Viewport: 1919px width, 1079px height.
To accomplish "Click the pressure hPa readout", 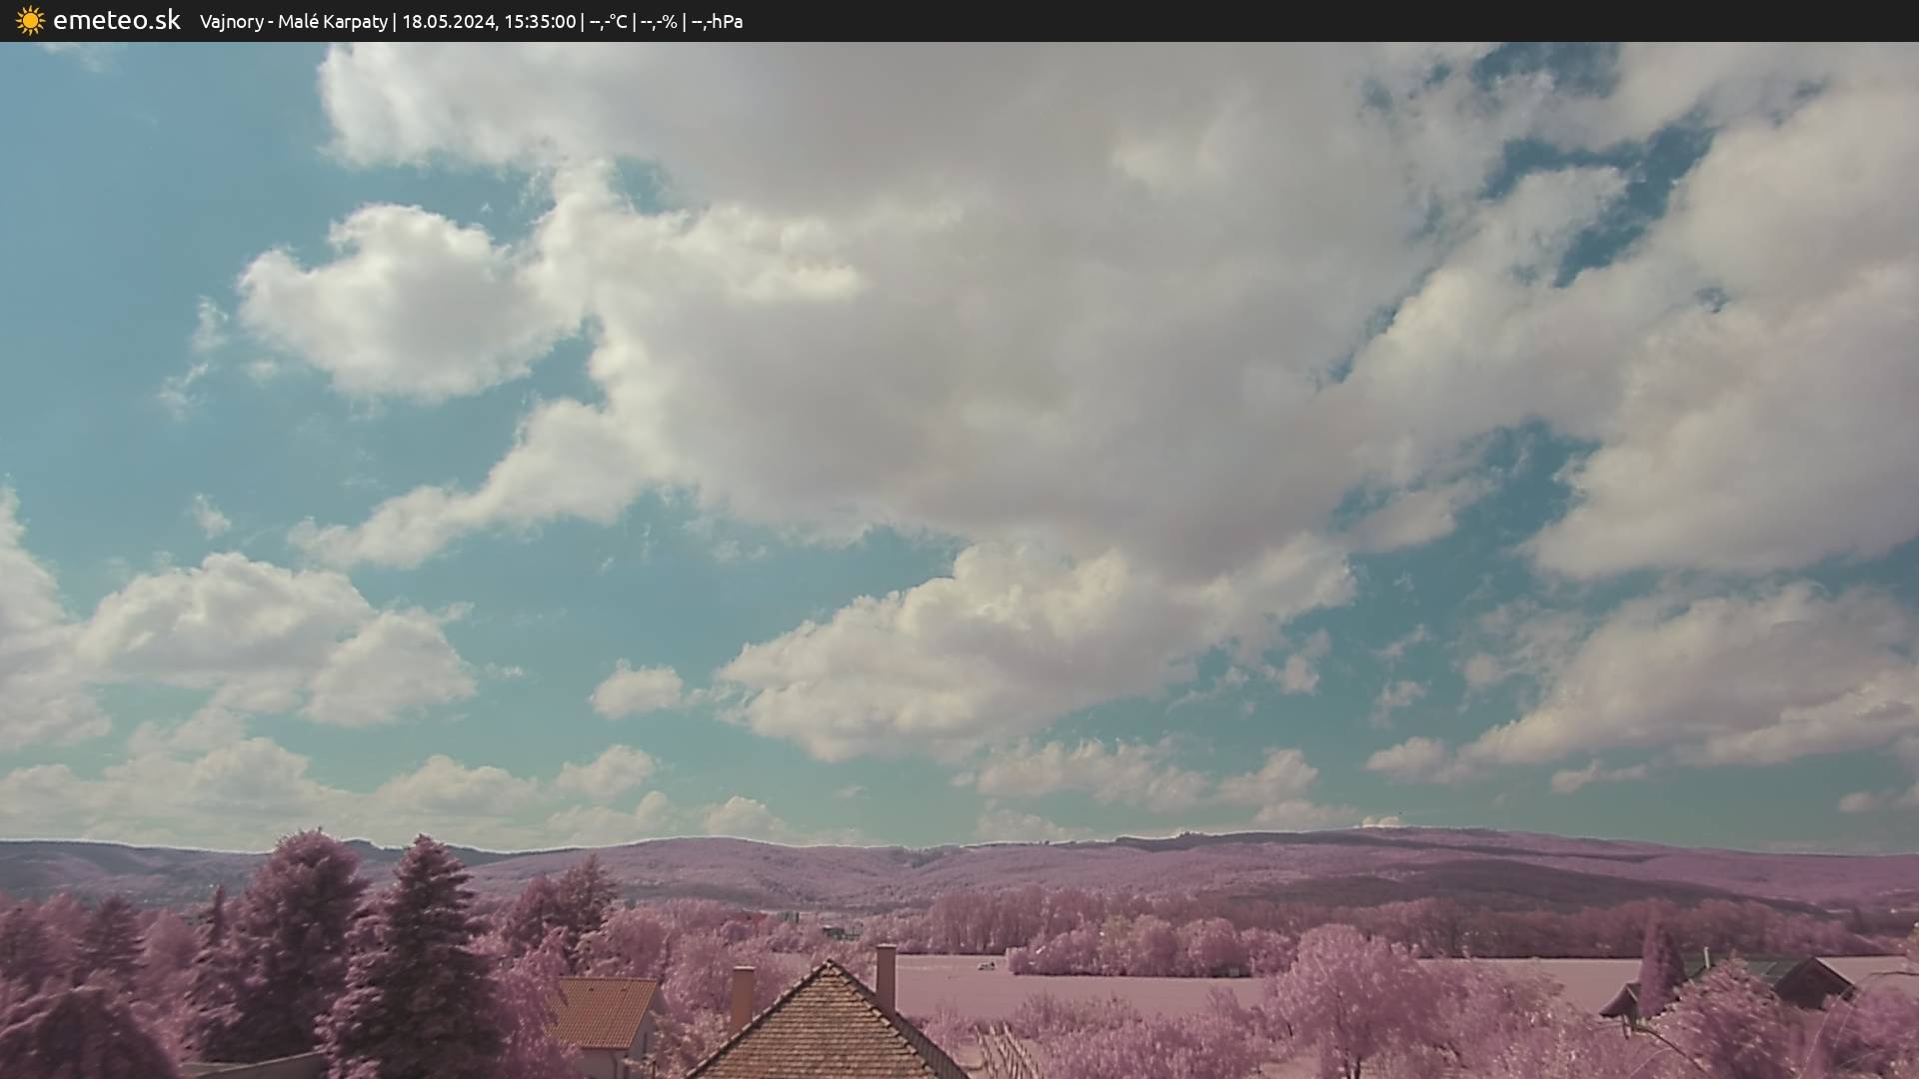I will coord(718,22).
